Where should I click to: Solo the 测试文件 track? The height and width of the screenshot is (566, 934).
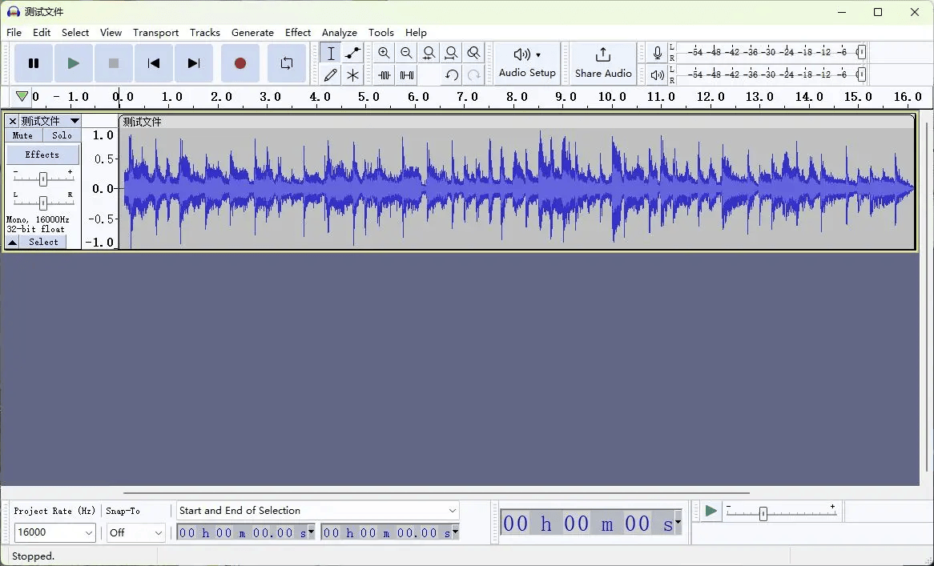pos(62,135)
